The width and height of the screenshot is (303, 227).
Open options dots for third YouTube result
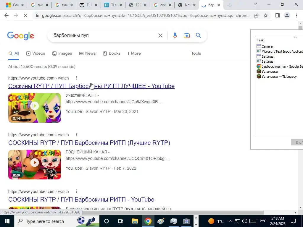(x=76, y=191)
